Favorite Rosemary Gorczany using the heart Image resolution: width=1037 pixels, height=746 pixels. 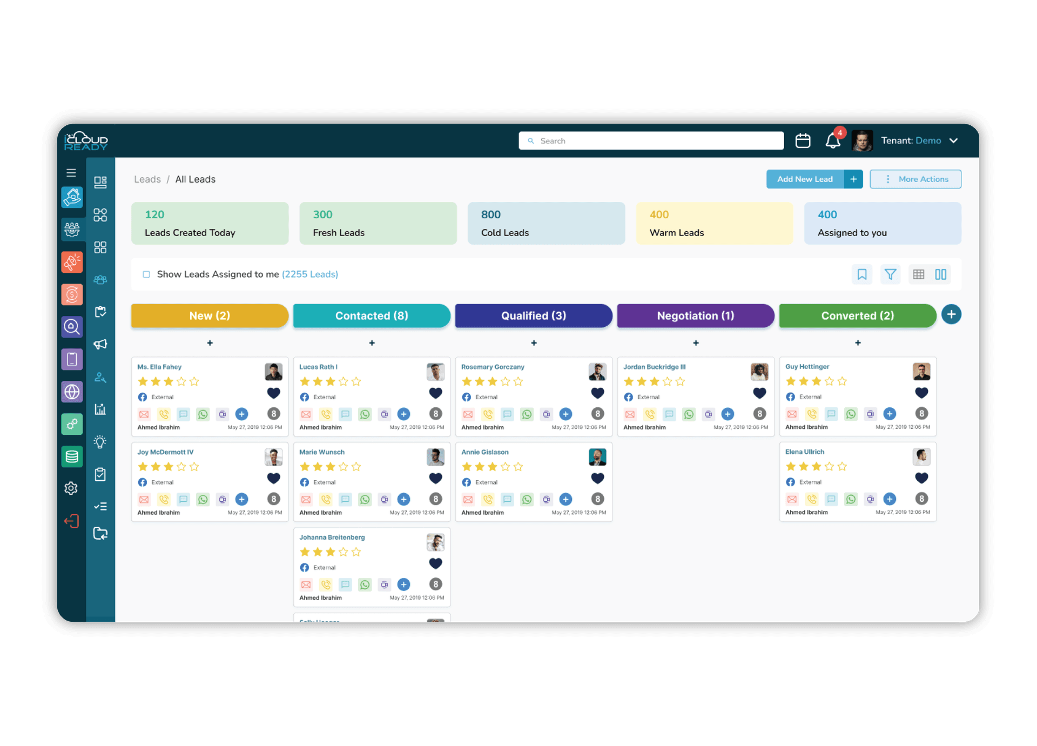(x=597, y=393)
